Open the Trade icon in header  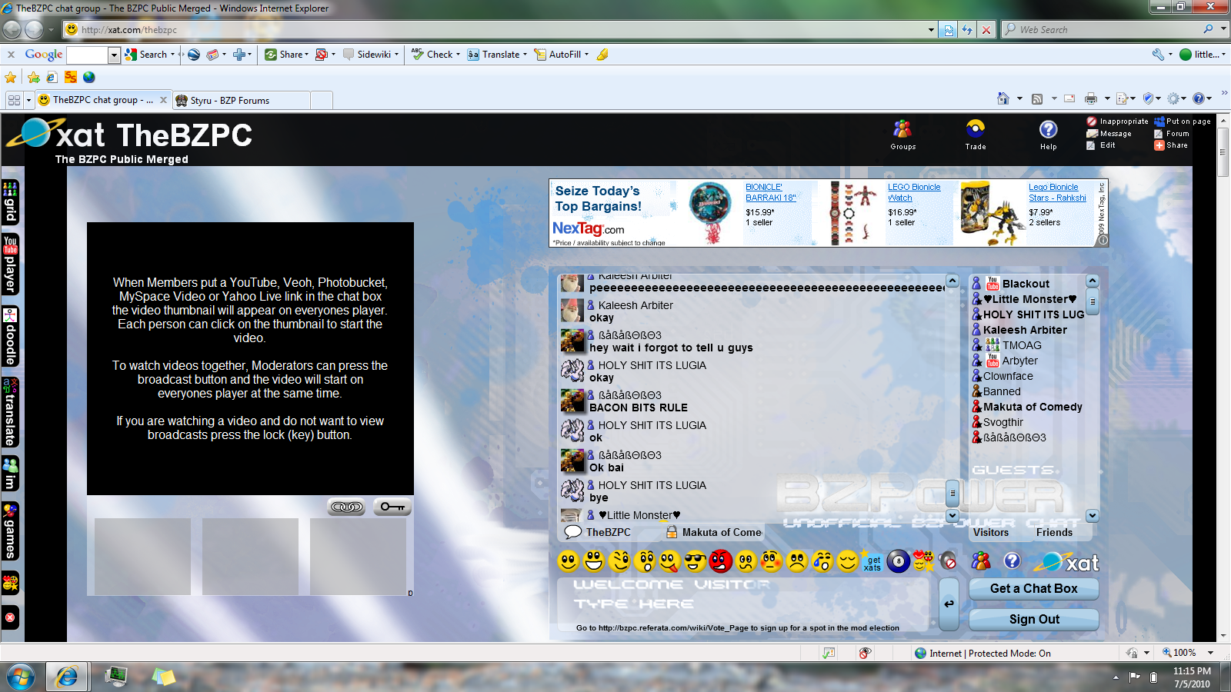(x=976, y=135)
